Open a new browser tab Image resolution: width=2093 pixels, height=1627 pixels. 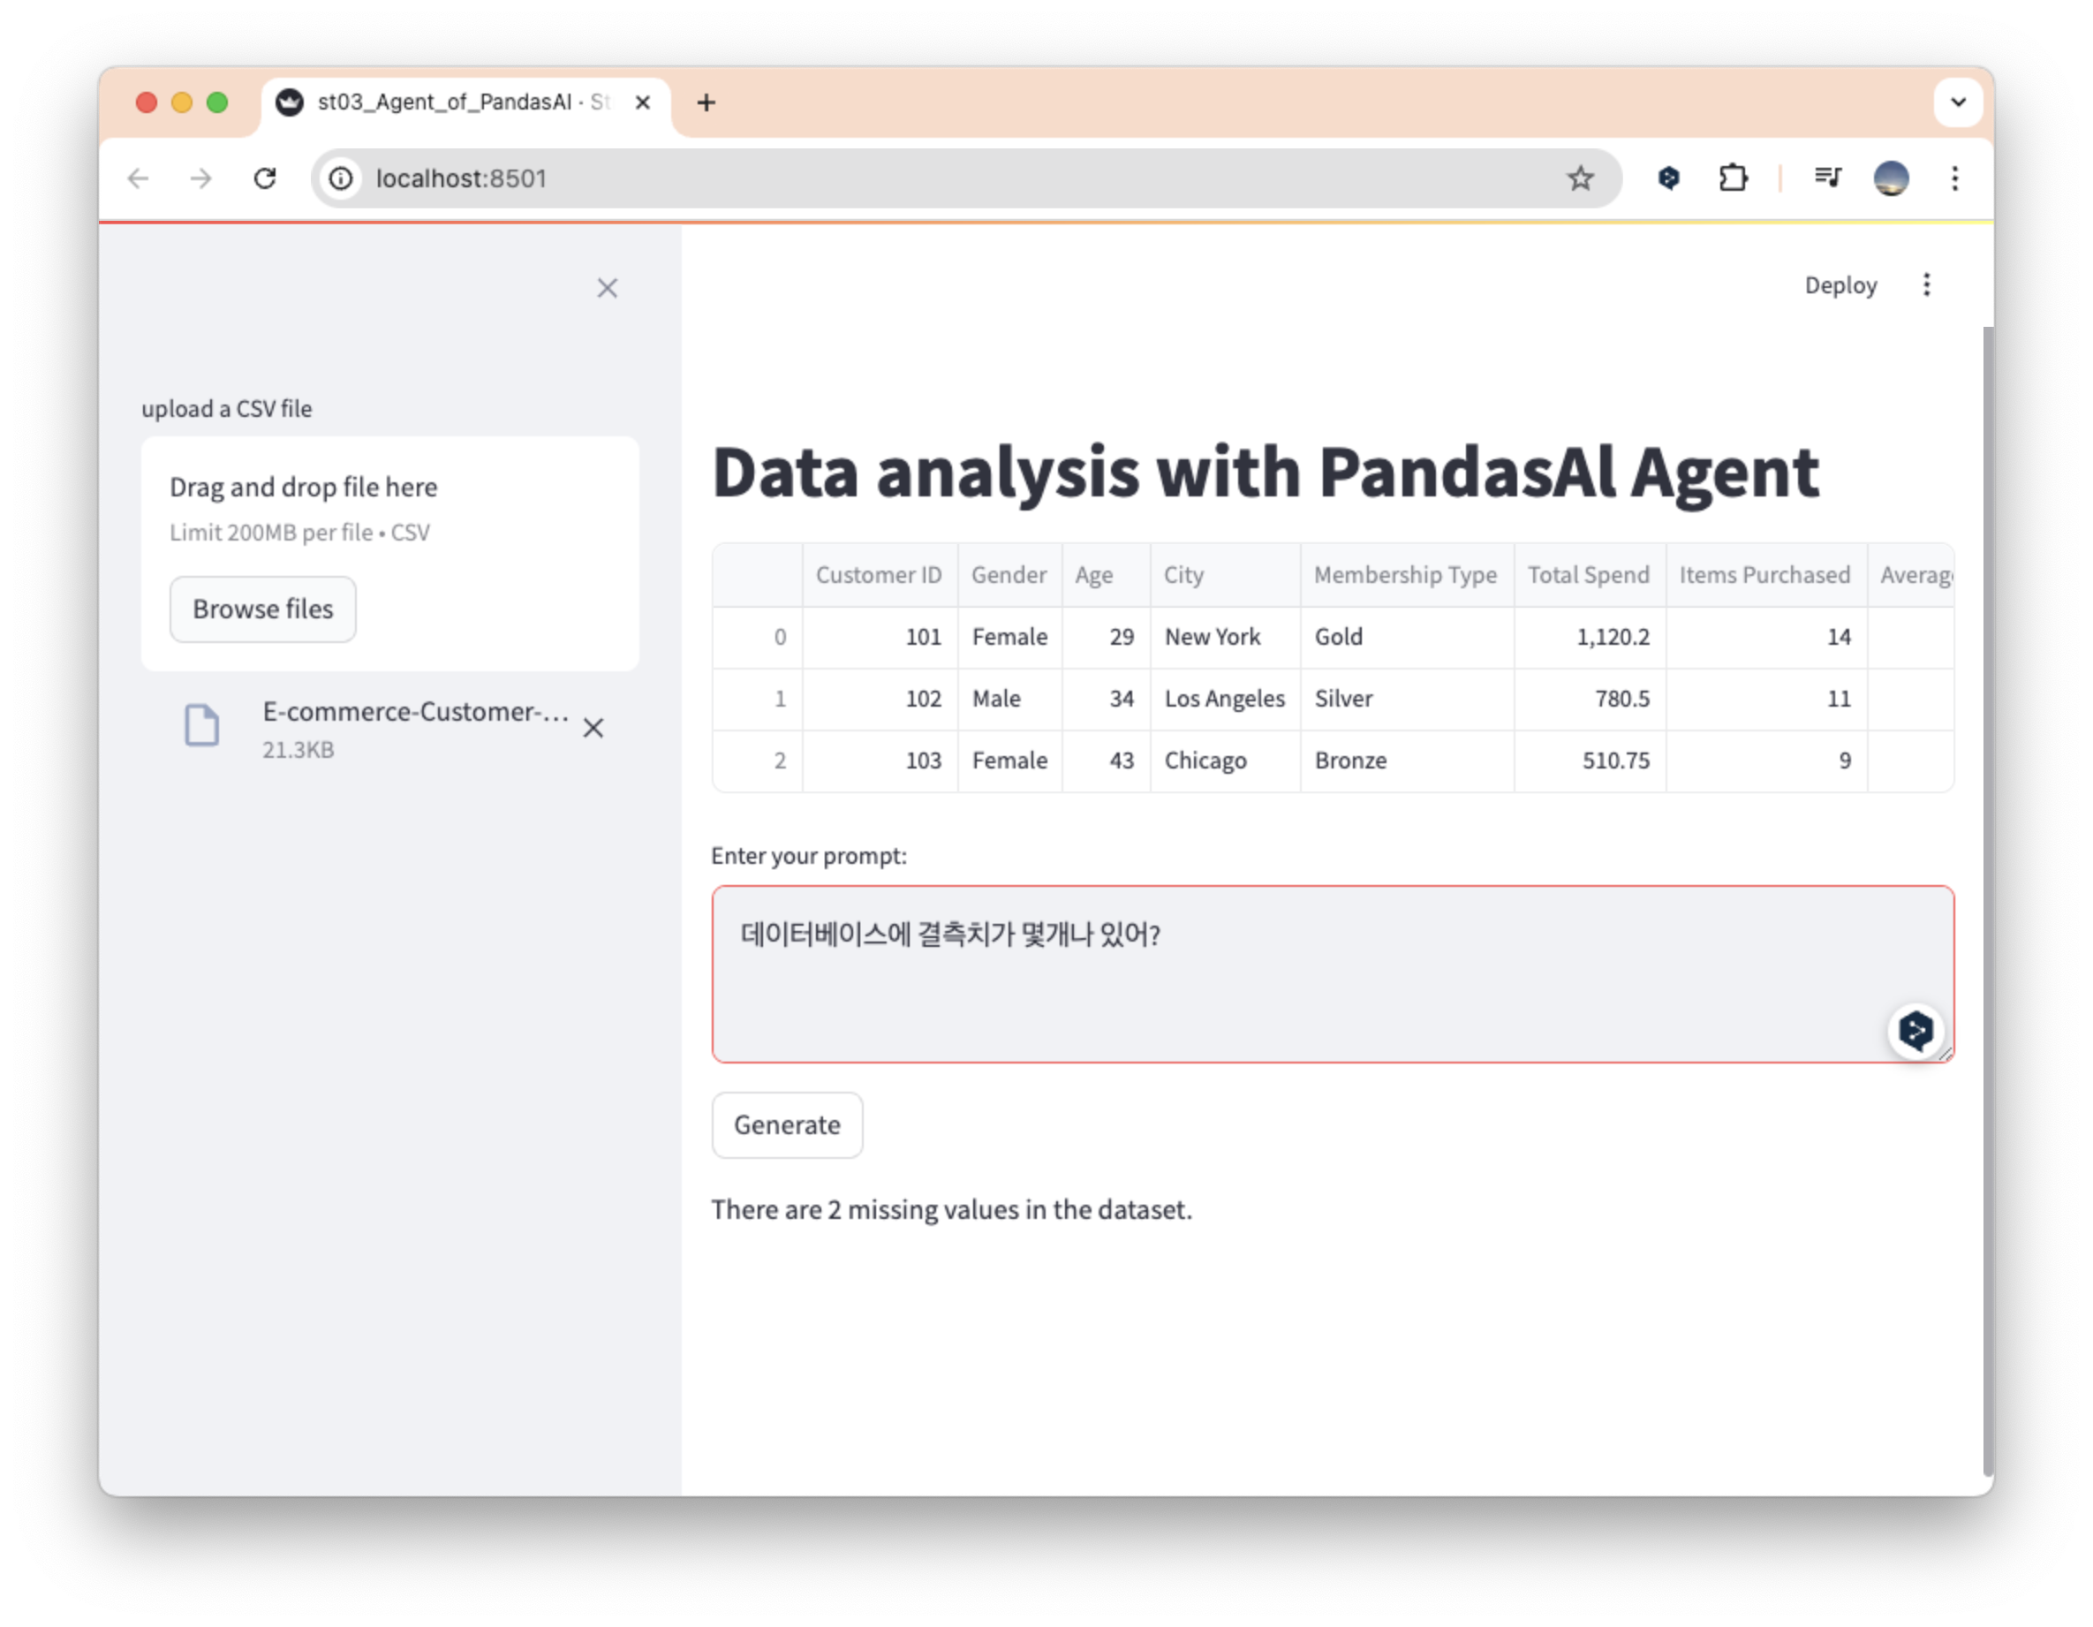tap(706, 102)
